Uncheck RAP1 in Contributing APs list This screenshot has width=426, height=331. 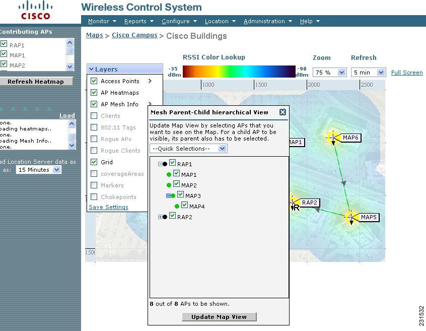pos(4,43)
